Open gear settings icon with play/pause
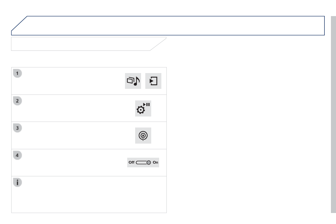The height and width of the screenshot is (224, 336). (x=143, y=108)
